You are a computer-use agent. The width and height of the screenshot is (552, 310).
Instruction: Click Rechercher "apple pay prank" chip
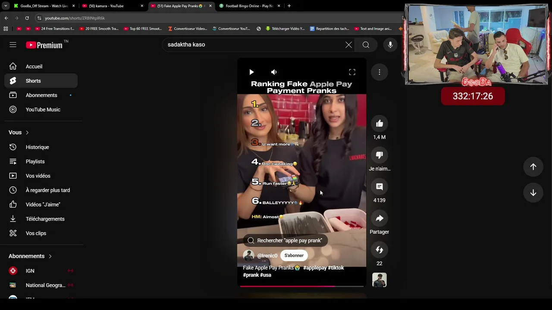[x=285, y=240]
